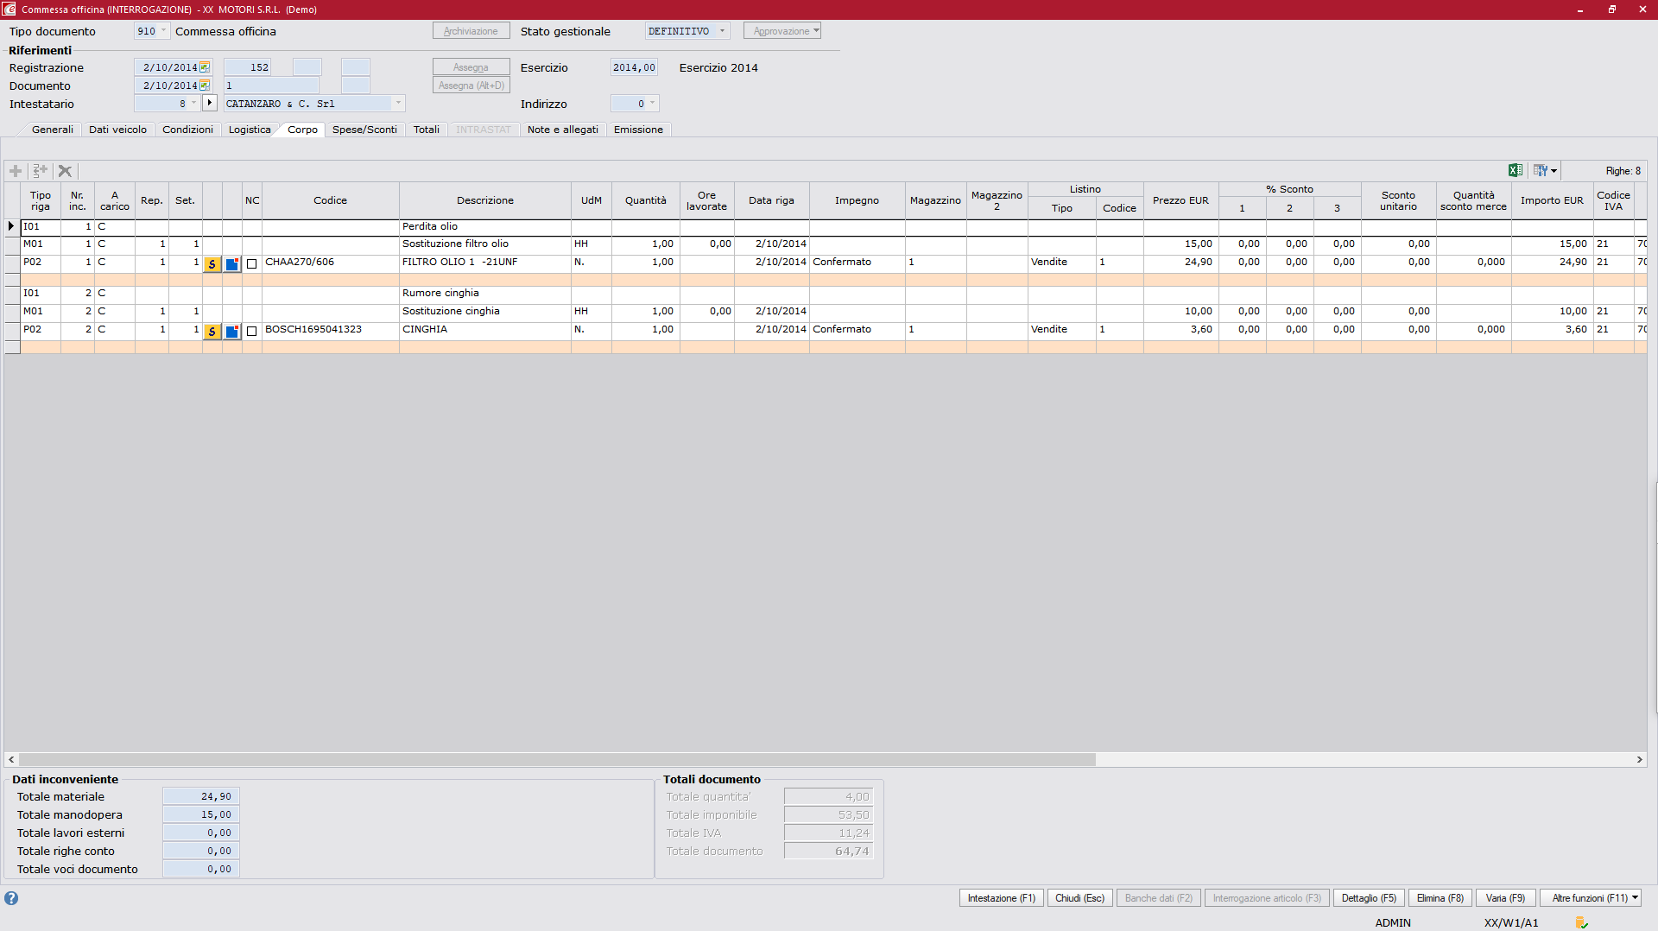The height and width of the screenshot is (931, 1658).
Task: Select the 'Sostituzione cinghia' cell
Action: pyautogui.click(x=484, y=312)
